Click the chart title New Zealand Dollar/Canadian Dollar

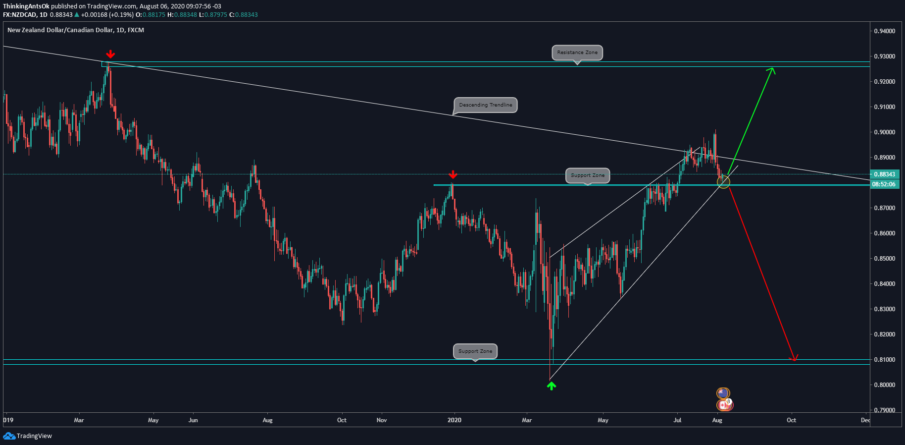[x=60, y=30]
